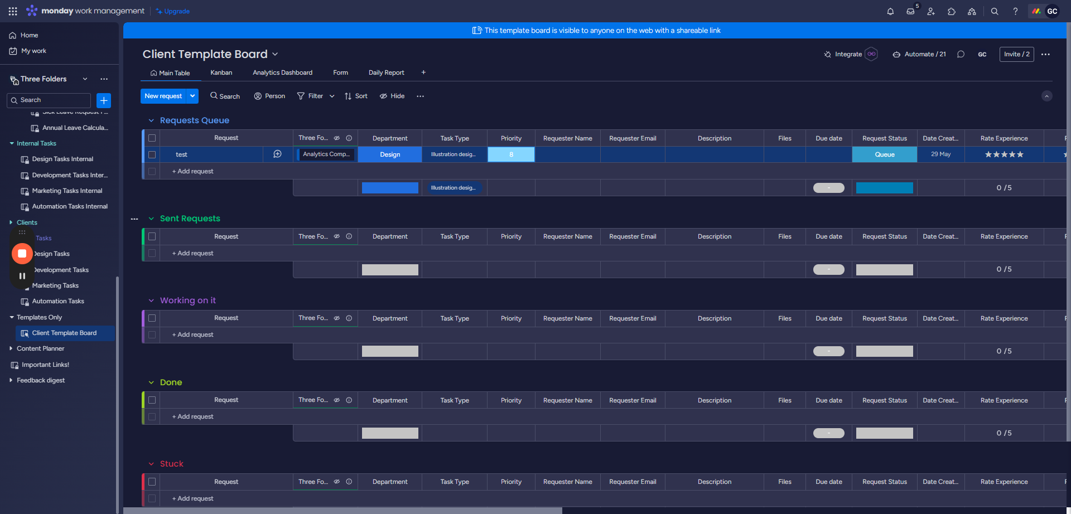Collapse the Requests Queue group
This screenshot has height=514, width=1071.
151,120
